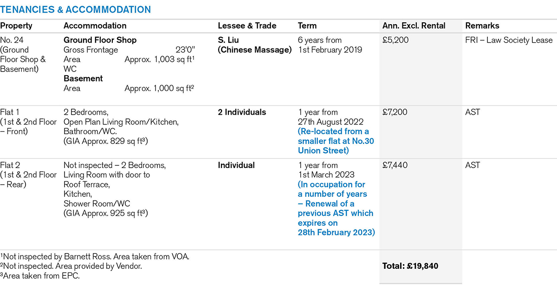Click the Property column header

pos(16,26)
